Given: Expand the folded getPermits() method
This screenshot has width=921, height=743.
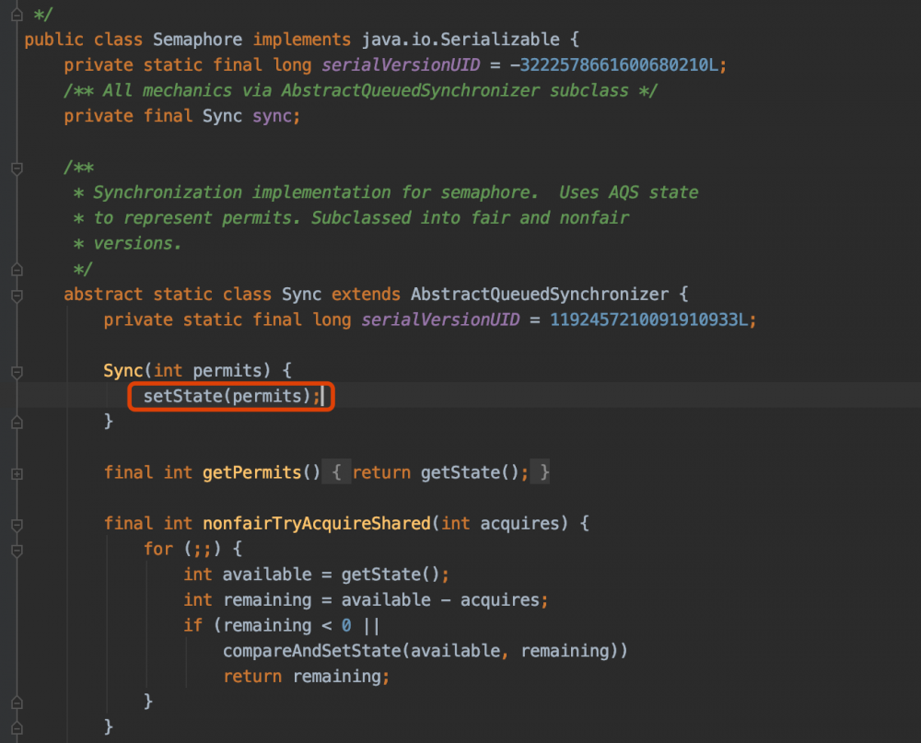Looking at the screenshot, I should pos(17,473).
